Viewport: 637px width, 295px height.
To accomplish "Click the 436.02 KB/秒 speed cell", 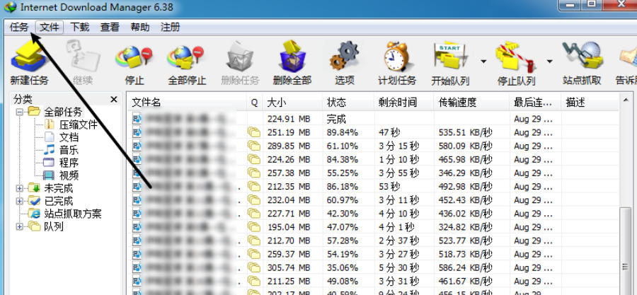I will pos(465,214).
